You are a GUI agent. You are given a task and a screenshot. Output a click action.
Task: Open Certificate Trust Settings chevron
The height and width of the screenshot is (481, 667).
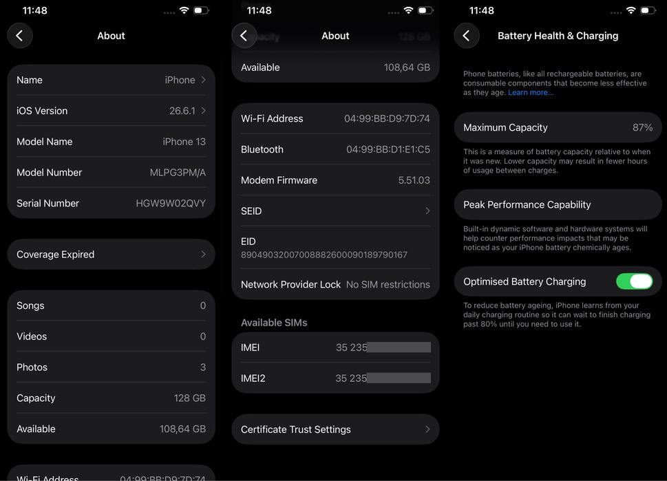click(427, 429)
